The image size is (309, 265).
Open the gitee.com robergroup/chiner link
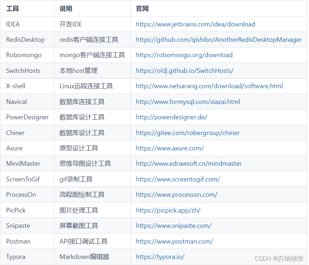188,132
